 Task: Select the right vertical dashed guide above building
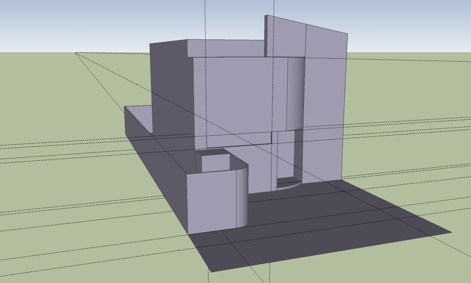pos(275,7)
